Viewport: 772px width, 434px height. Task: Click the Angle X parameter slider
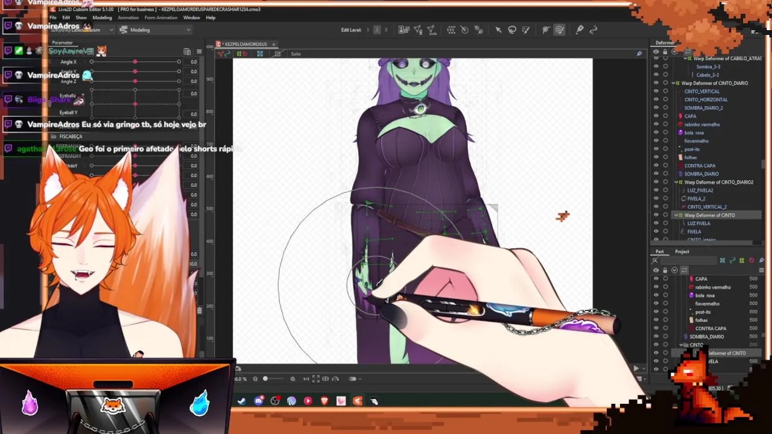(135, 62)
